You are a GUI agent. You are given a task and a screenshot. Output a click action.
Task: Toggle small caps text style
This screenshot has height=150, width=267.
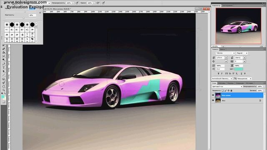[230, 74]
